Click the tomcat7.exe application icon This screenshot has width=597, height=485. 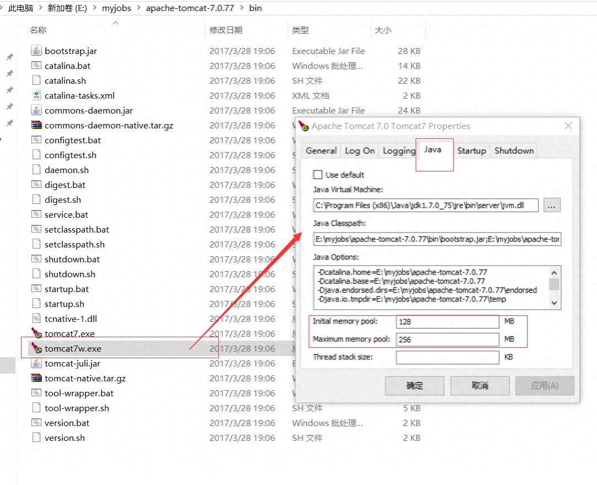(x=36, y=333)
